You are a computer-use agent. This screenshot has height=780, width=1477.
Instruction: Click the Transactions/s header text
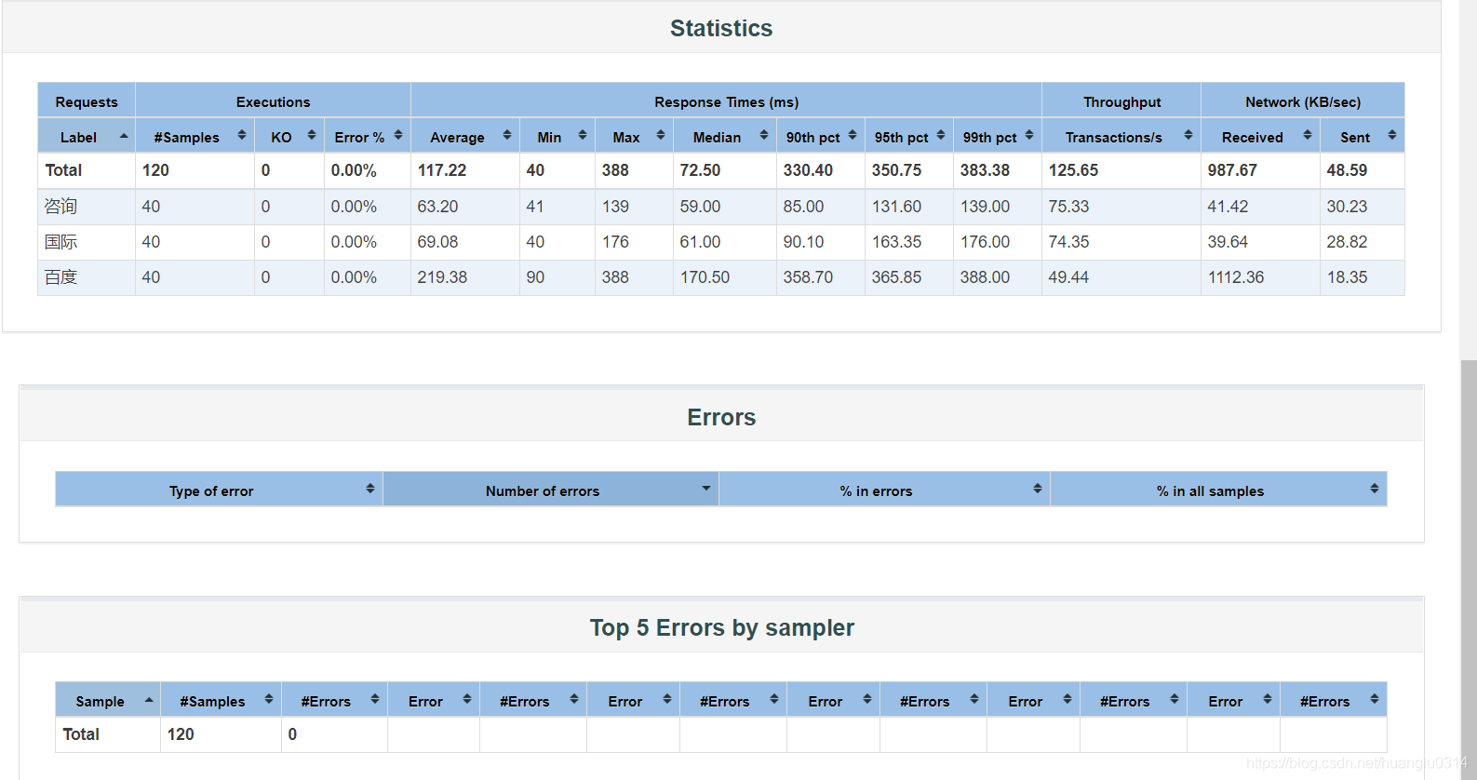(1113, 138)
